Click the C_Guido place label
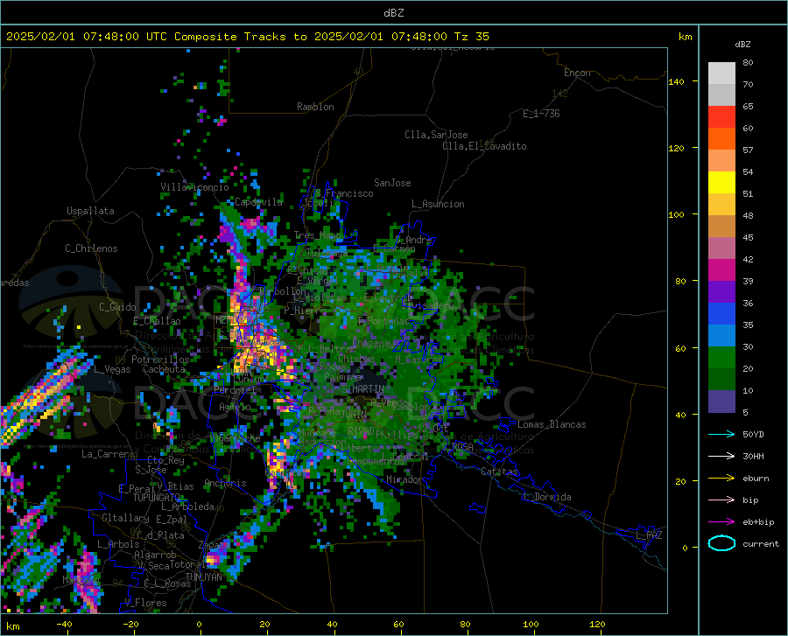The height and width of the screenshot is (636, 788). pos(117,307)
